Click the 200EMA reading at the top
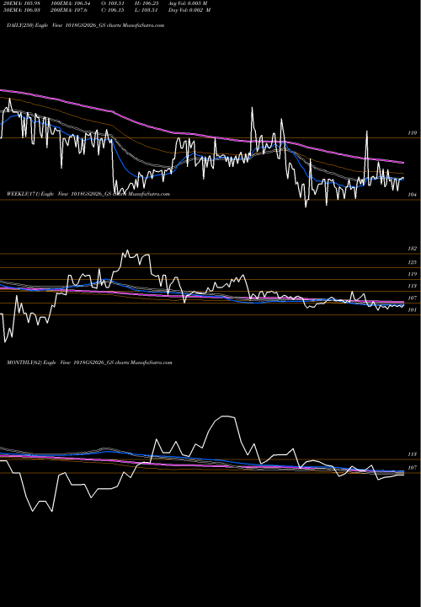Viewport: 421px width, 607px height. click(69, 10)
